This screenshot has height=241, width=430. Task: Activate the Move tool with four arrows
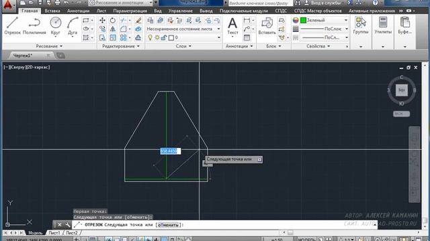[x=102, y=20]
